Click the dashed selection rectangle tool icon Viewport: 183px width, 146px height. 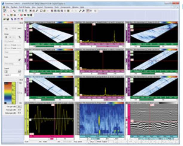click(x=11, y=11)
